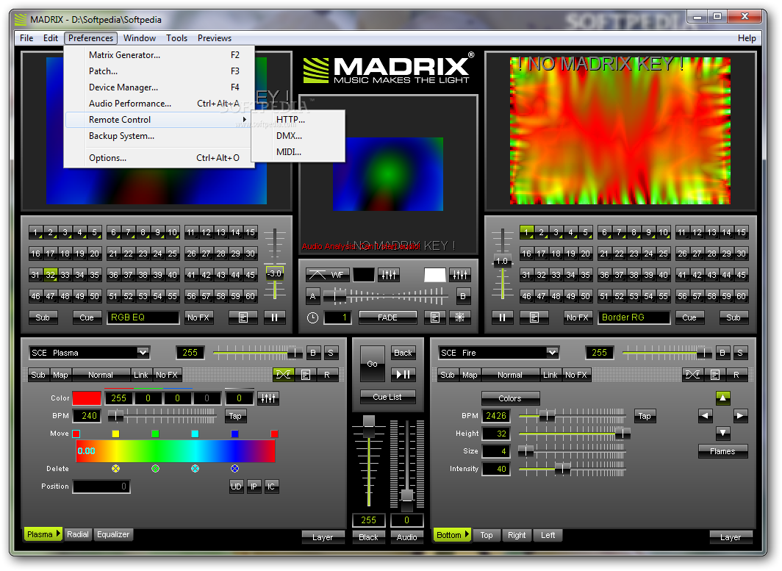
Task: Expand the SCE Plasma effect dropdown
Action: pos(143,353)
